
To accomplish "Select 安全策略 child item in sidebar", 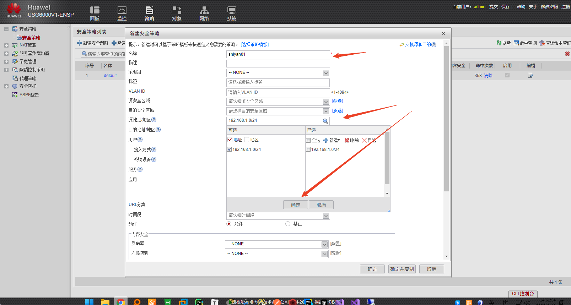I will coord(31,38).
